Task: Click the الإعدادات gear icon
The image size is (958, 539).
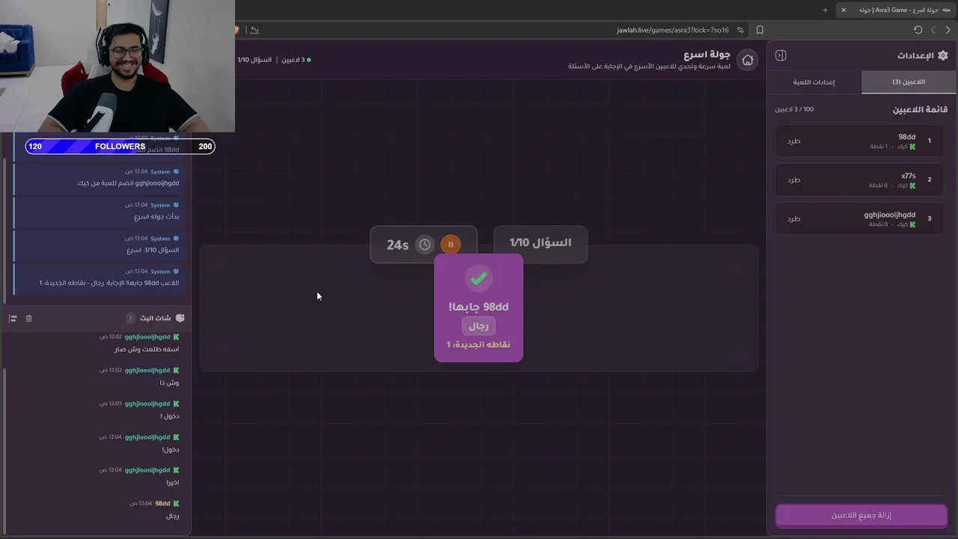Action: [x=942, y=55]
